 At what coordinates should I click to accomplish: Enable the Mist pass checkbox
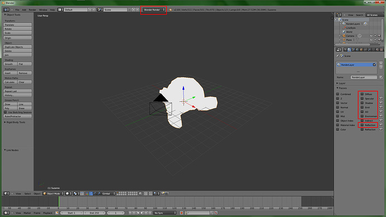(338, 116)
